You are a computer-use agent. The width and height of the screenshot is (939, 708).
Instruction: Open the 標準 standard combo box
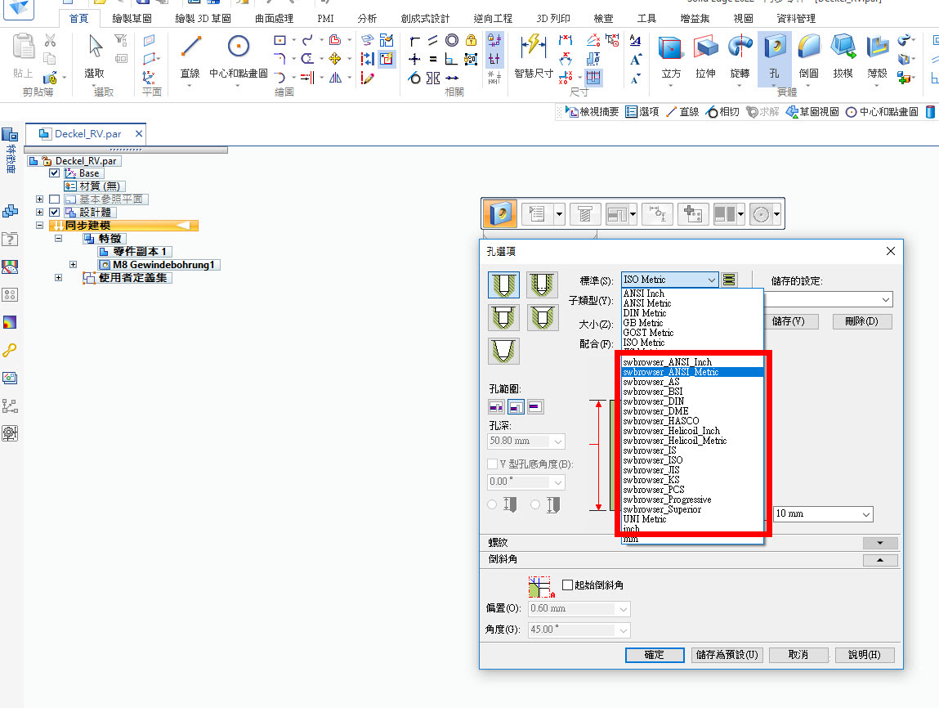click(x=669, y=280)
